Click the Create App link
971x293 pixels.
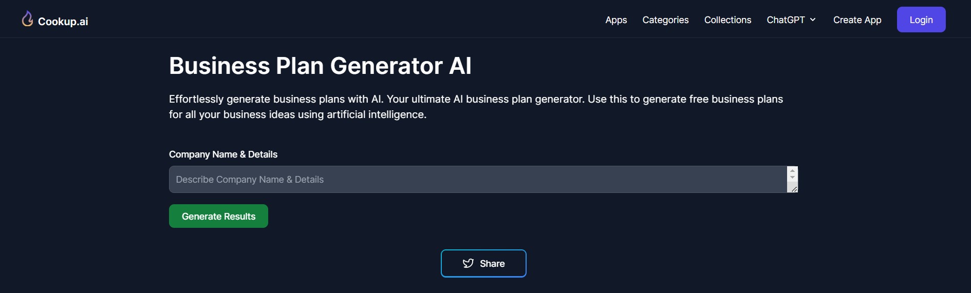[x=857, y=20]
